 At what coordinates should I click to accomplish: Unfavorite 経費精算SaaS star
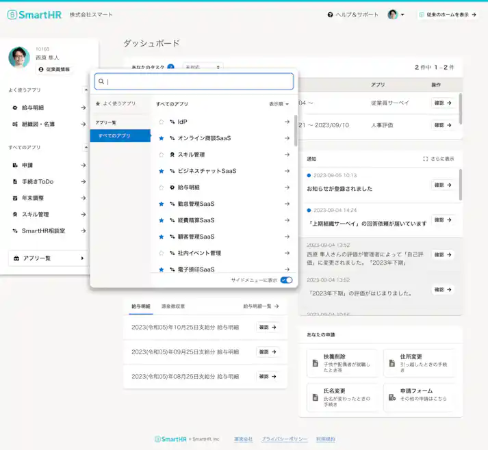[x=162, y=220]
